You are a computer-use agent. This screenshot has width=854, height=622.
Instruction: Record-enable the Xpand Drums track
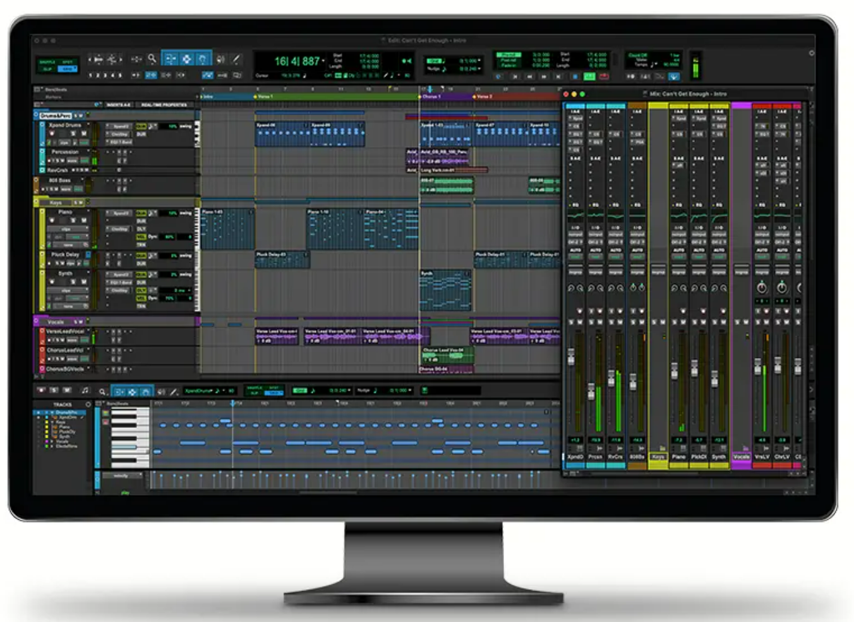pyautogui.click(x=52, y=133)
